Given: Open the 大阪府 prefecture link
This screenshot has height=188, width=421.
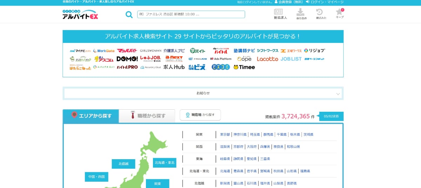Looking at the screenshot, I should tap(252, 147).
